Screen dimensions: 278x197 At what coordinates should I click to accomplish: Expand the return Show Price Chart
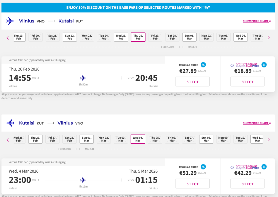(257, 123)
